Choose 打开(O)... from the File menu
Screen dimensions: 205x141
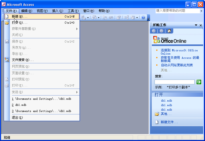pos(42,23)
